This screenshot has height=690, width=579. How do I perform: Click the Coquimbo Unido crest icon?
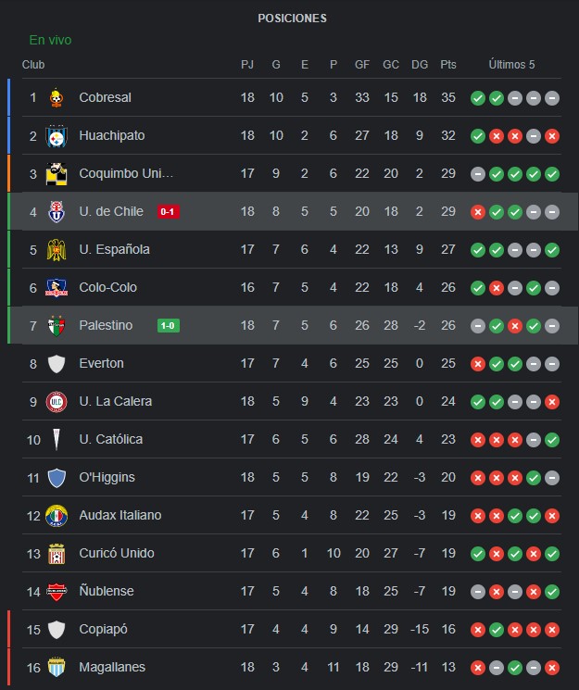57,174
